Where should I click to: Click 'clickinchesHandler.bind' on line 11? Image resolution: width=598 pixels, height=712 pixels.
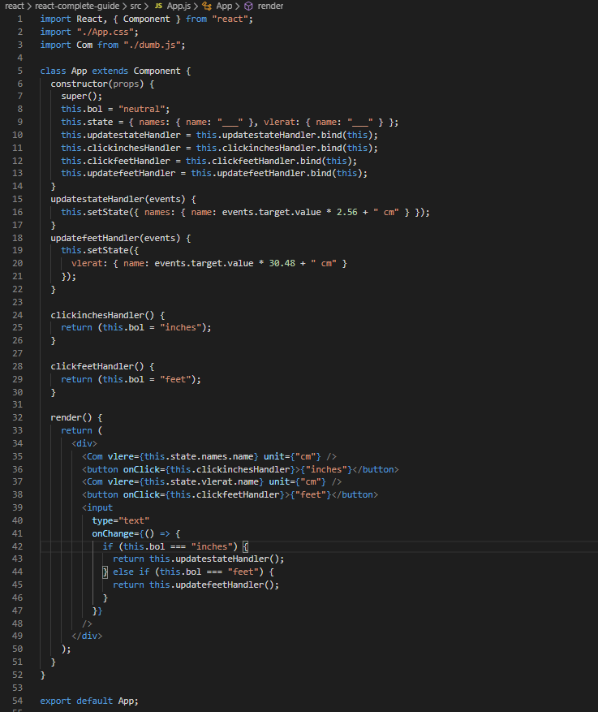pos(281,148)
